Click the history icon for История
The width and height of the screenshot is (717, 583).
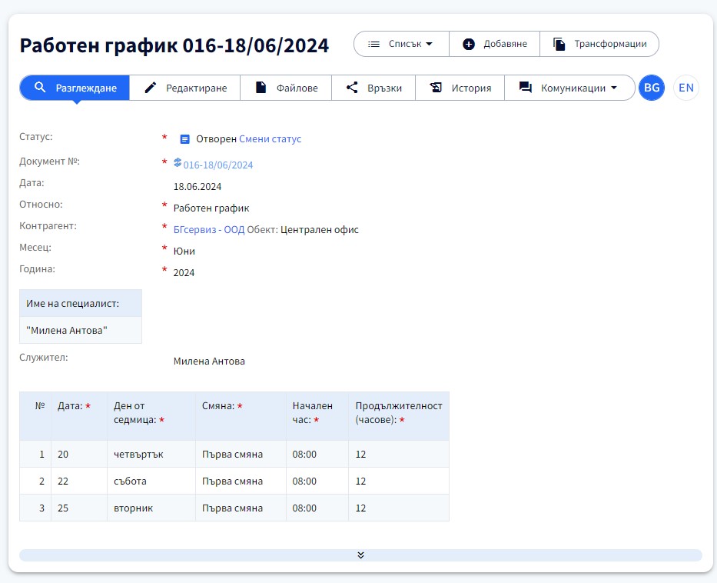tap(436, 88)
